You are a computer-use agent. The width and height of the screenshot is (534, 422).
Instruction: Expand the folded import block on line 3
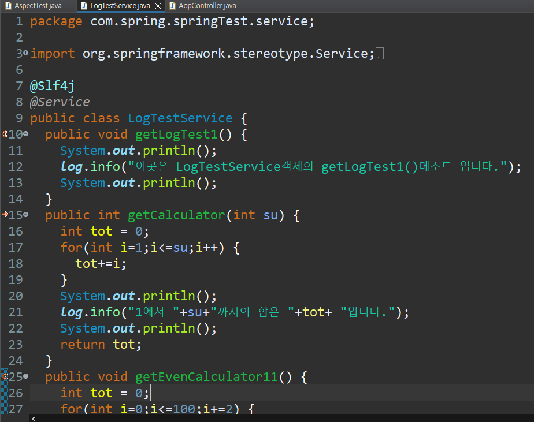point(26,54)
